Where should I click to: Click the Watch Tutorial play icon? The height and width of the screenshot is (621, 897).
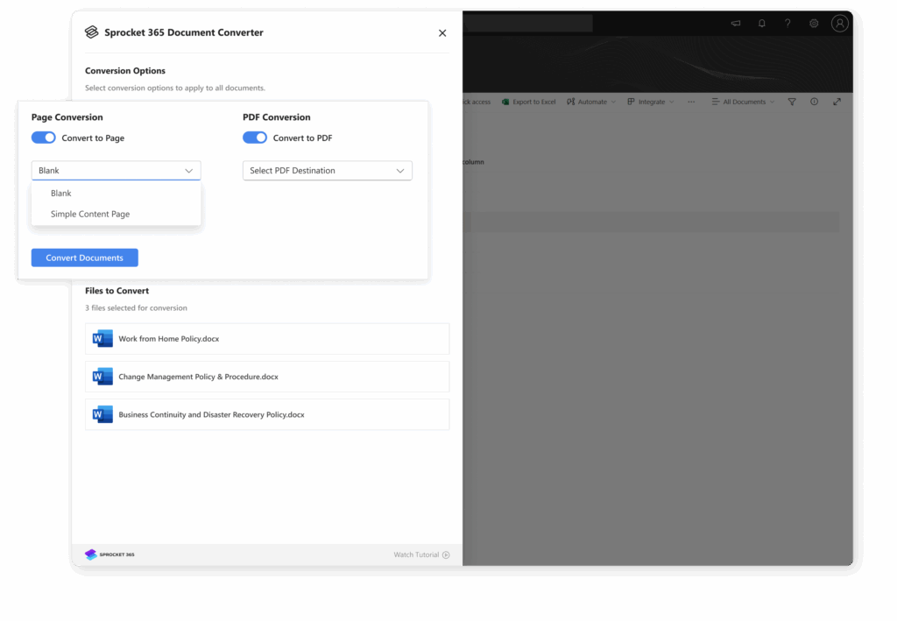pyautogui.click(x=446, y=554)
